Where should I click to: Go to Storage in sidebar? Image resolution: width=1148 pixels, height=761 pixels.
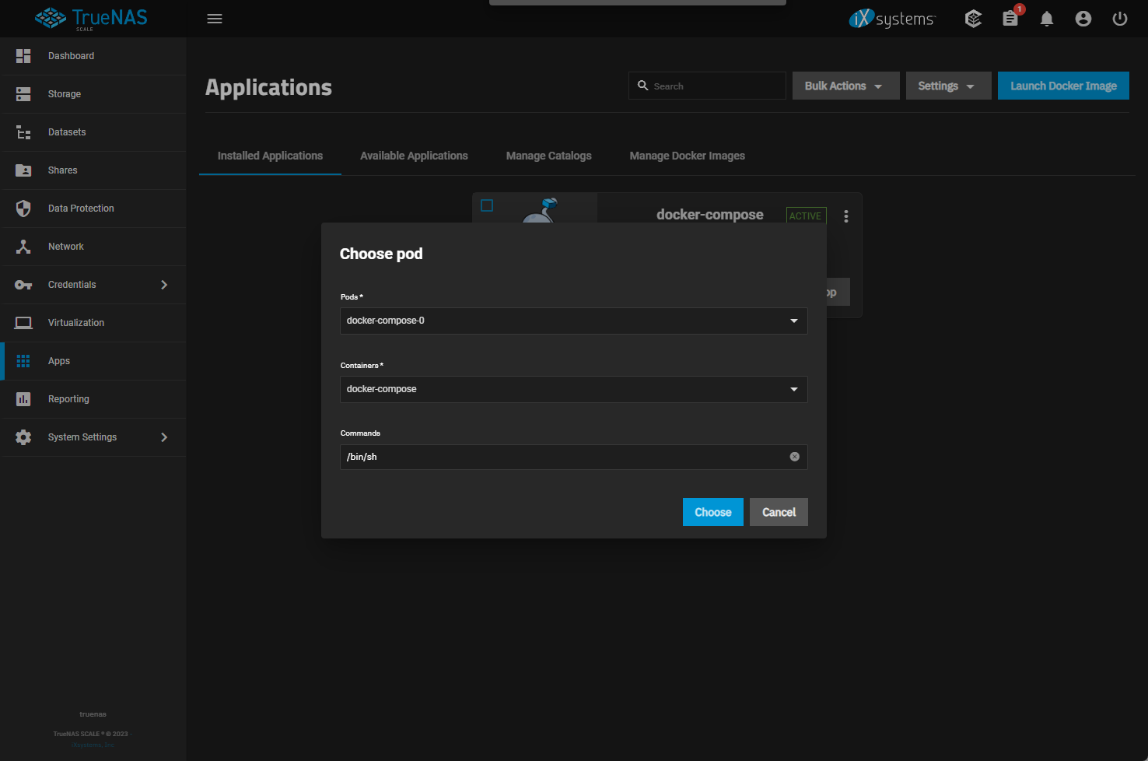(93, 94)
